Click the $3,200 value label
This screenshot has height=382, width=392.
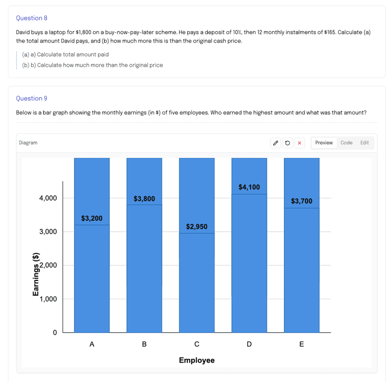coord(92,218)
